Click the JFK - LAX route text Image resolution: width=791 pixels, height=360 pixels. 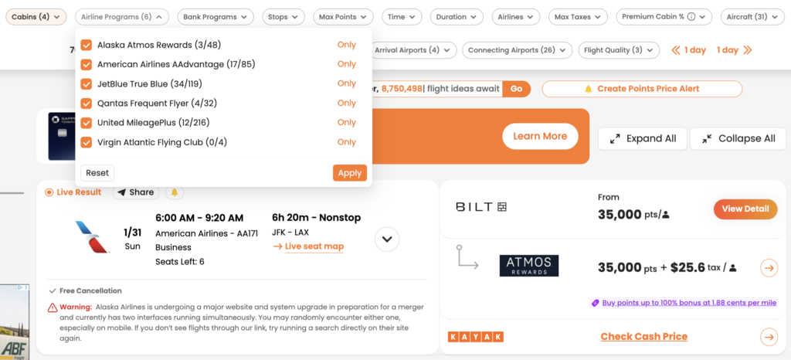[x=290, y=233]
